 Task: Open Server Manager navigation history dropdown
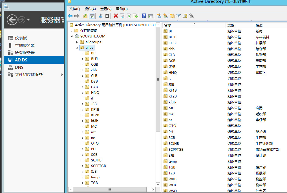[28, 19]
